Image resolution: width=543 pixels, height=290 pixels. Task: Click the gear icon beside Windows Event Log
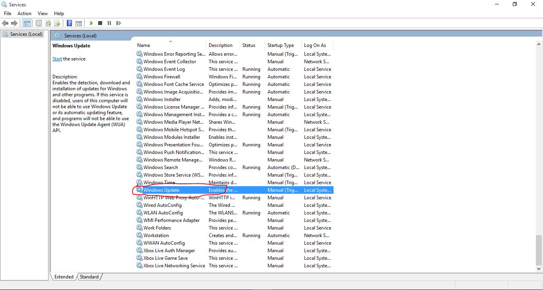click(x=140, y=69)
